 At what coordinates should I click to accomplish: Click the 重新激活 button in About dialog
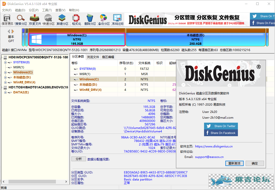234,163
